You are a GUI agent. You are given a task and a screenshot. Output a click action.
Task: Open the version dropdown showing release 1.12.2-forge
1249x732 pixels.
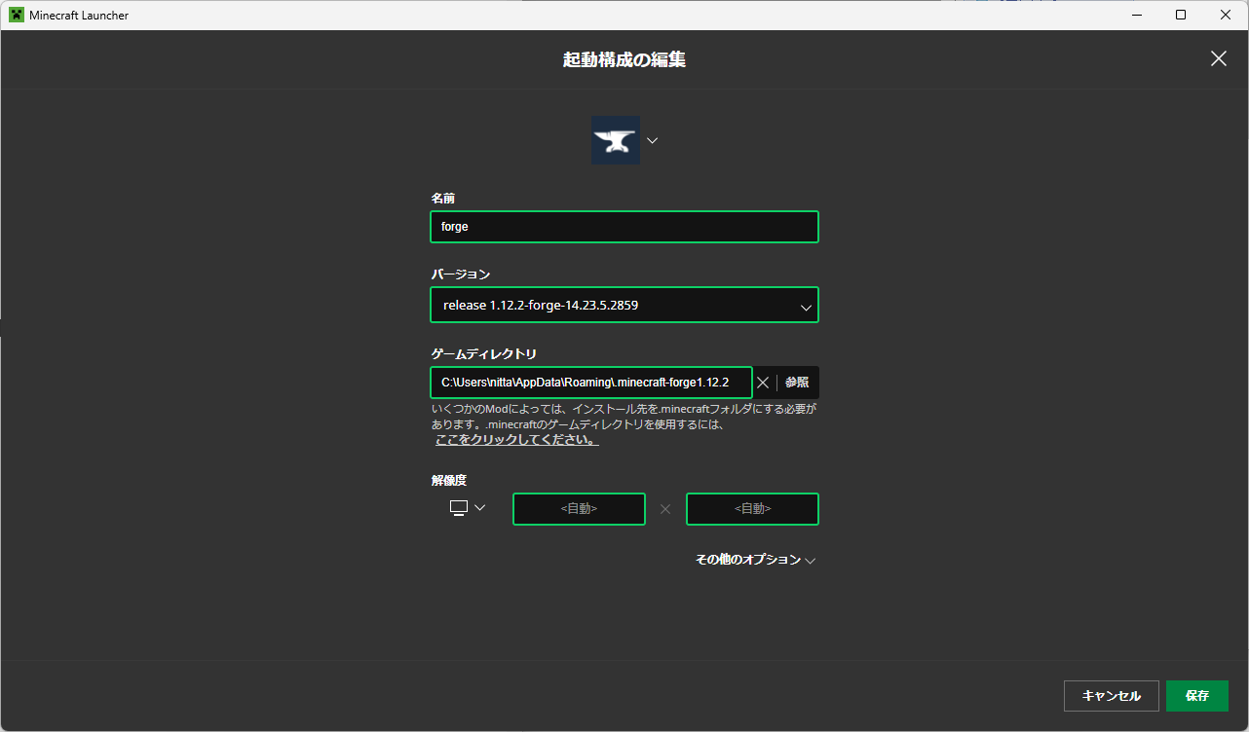[x=624, y=305]
